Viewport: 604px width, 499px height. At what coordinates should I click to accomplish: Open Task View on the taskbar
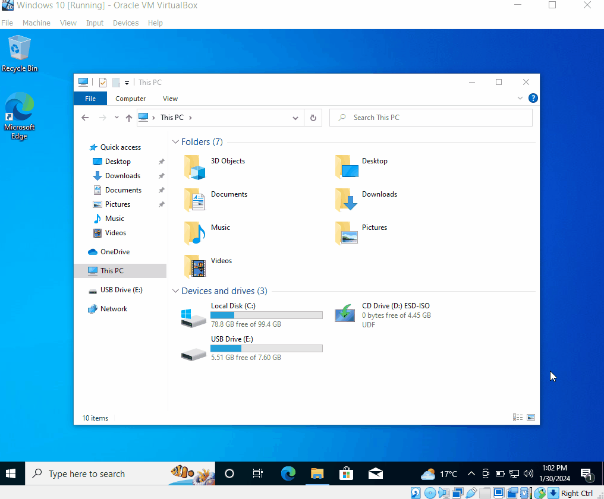(x=257, y=473)
